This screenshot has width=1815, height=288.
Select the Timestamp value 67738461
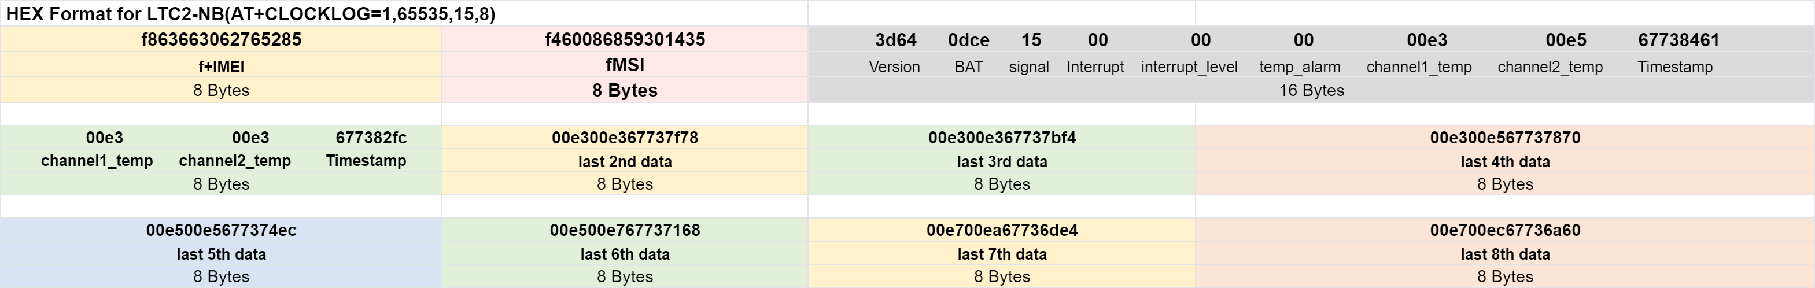1678,40
